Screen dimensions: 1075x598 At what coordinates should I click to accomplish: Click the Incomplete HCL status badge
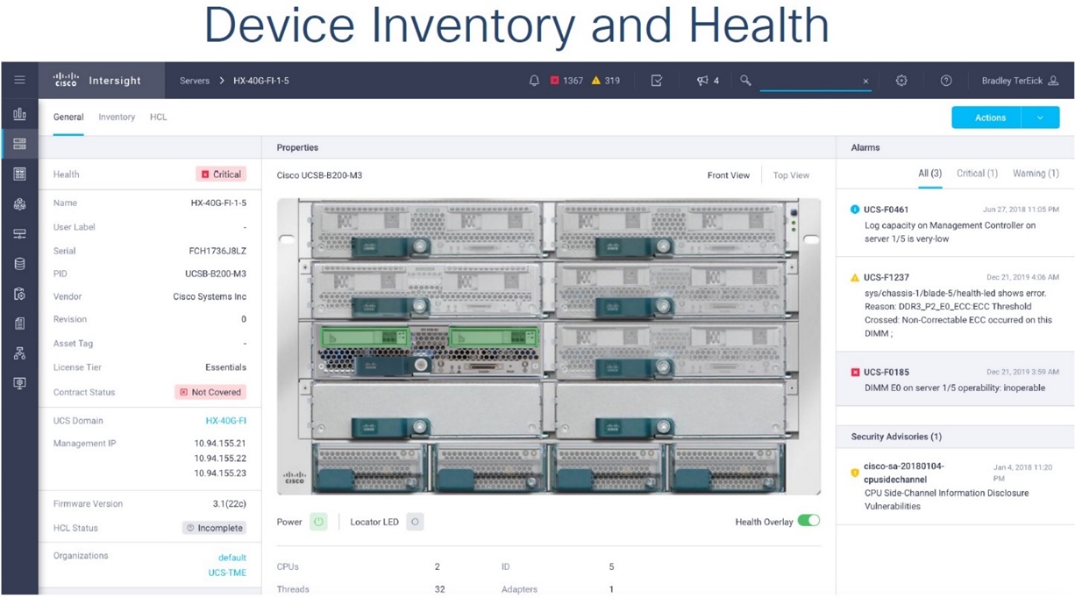[x=215, y=528]
